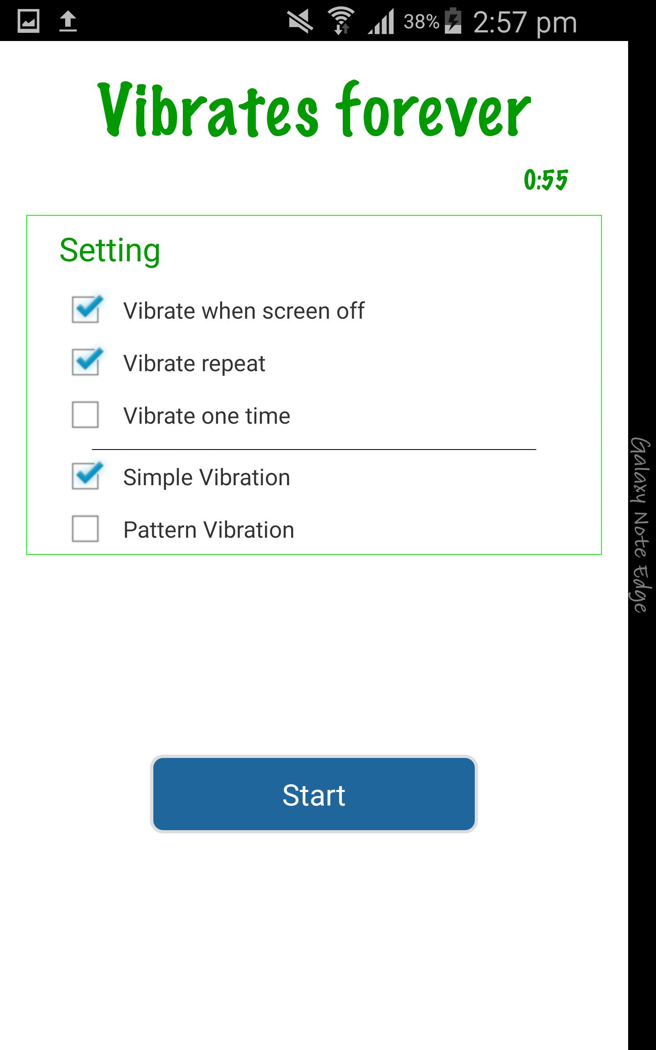Screen dimensions: 656x1050
Task: Tap the upload arrow status icon
Action: point(68,21)
